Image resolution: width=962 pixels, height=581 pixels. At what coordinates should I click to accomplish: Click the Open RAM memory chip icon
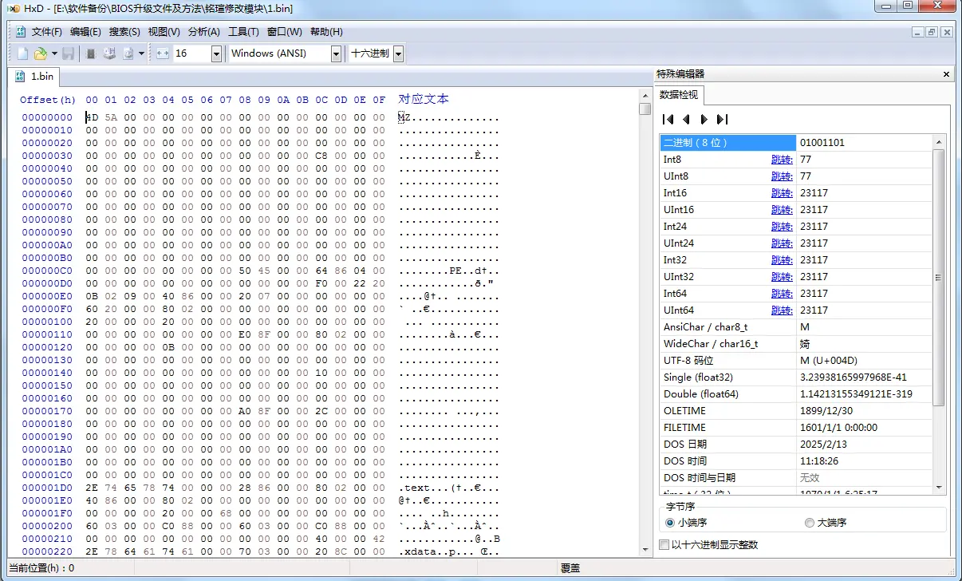[91, 53]
